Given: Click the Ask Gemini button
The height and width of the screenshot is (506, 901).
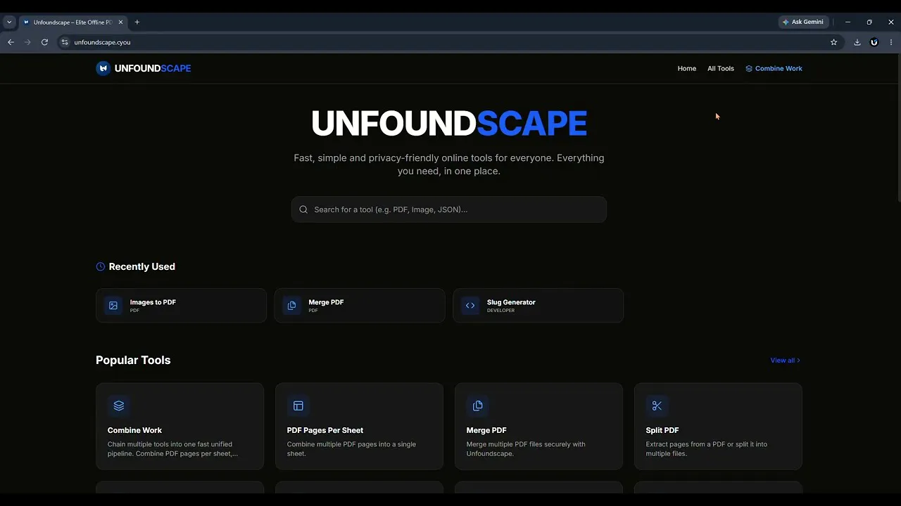Looking at the screenshot, I should click(x=803, y=22).
